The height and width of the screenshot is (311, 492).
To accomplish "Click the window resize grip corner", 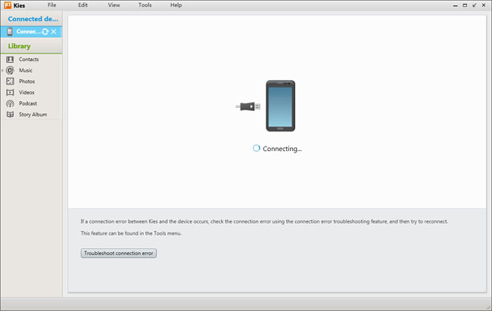I will [488, 307].
